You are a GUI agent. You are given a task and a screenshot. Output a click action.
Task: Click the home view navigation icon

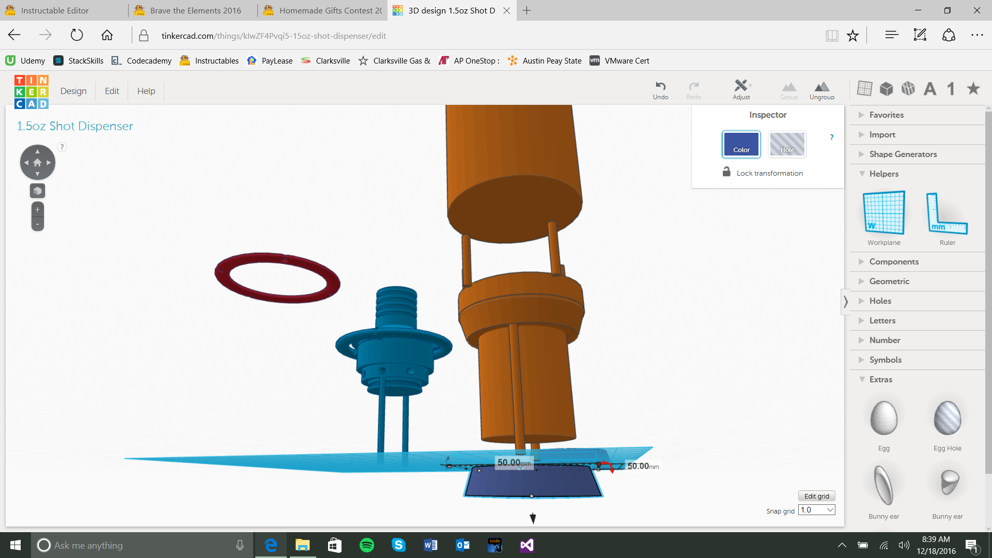(37, 162)
